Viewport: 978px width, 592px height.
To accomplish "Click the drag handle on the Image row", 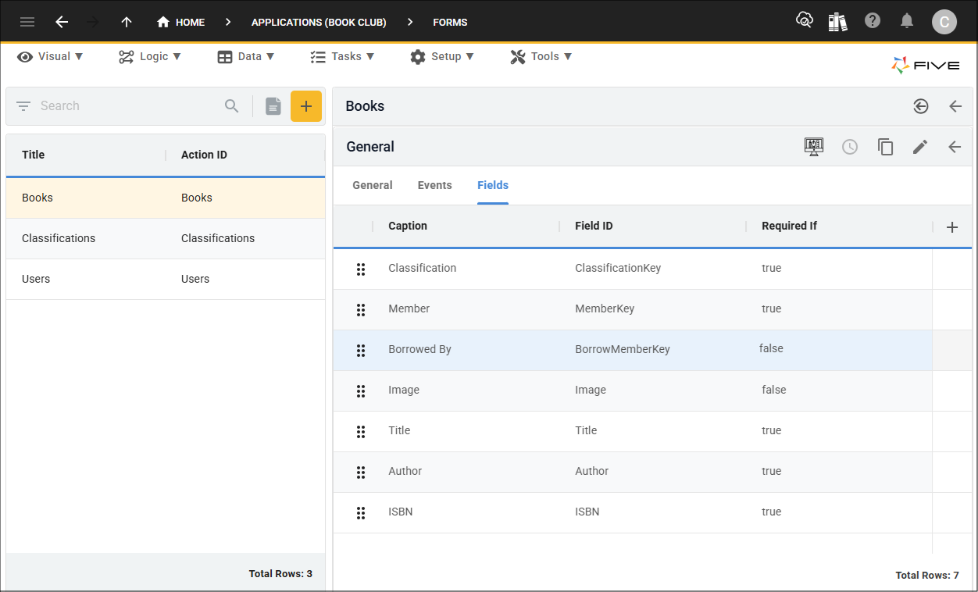I will [x=361, y=391].
